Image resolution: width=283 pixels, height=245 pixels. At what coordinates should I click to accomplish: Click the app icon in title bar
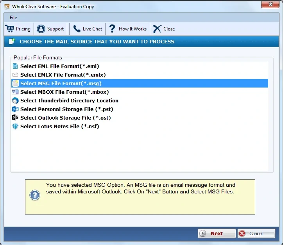(7, 7)
